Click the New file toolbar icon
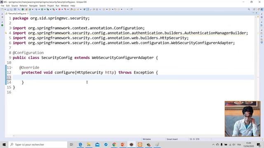 [2, 9]
